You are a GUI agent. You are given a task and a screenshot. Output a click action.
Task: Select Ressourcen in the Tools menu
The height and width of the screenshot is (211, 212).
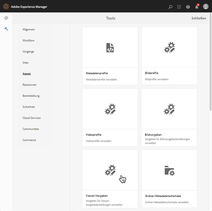click(29, 85)
